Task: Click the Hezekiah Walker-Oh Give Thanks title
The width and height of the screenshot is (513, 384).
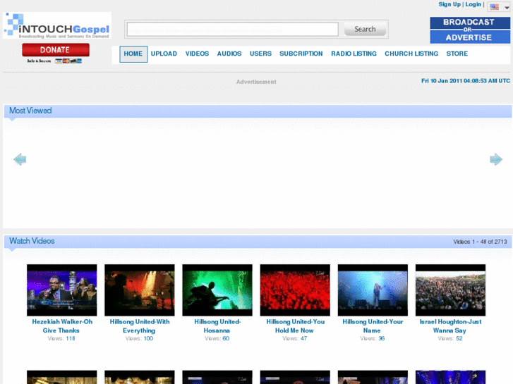Action: click(x=62, y=326)
